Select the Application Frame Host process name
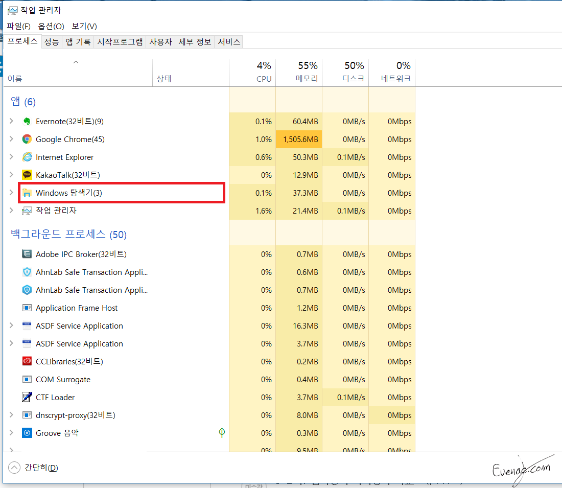Screen dimensions: 562x488 77,308
